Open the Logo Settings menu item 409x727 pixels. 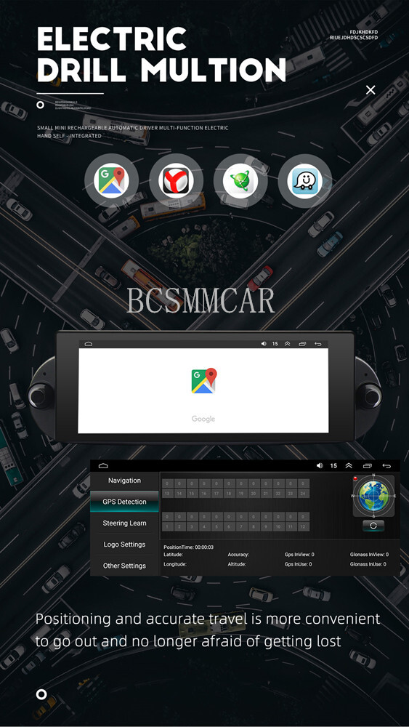(125, 545)
